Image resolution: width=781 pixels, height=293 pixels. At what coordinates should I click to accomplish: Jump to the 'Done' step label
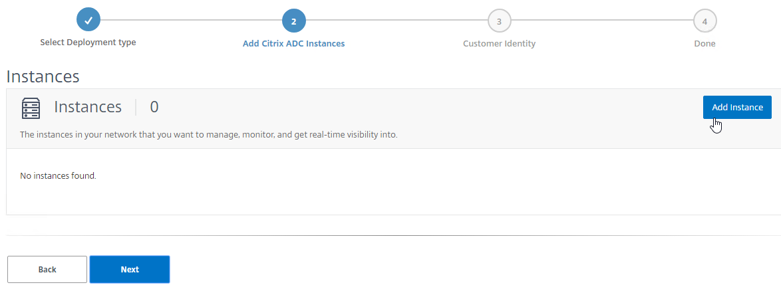pos(704,44)
